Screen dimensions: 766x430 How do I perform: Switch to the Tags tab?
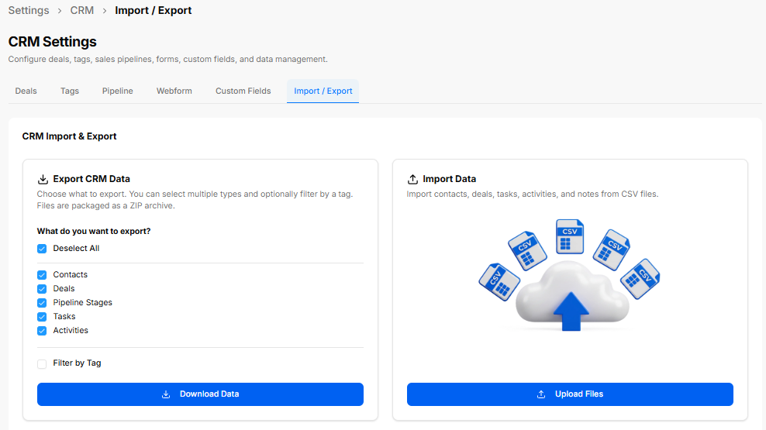click(70, 91)
